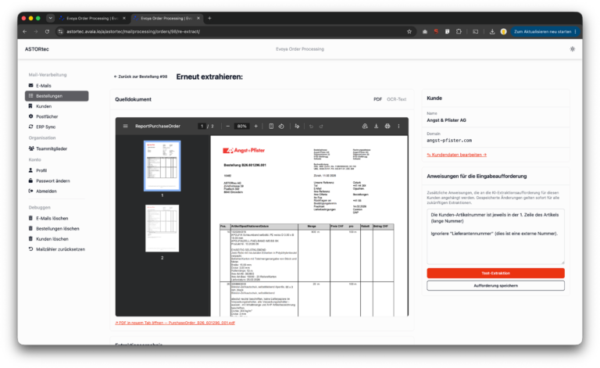
Task: Click the Kundendaten bearbeiten link
Action: [x=456, y=155]
